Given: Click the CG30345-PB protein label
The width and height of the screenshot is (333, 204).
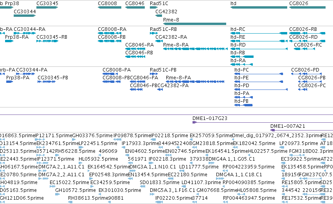Looking at the screenshot, I should click(53, 78).
